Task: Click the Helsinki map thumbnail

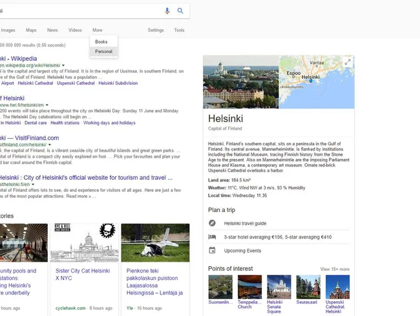Action: [x=317, y=81]
